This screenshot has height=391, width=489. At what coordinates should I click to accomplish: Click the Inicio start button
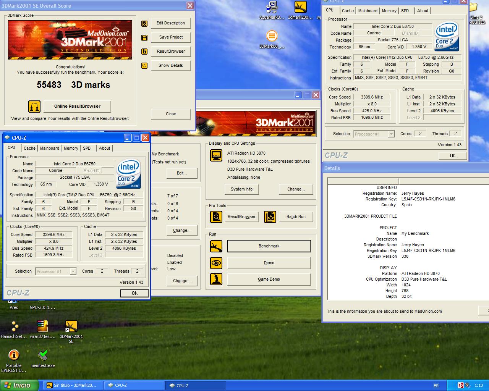tap(19, 385)
